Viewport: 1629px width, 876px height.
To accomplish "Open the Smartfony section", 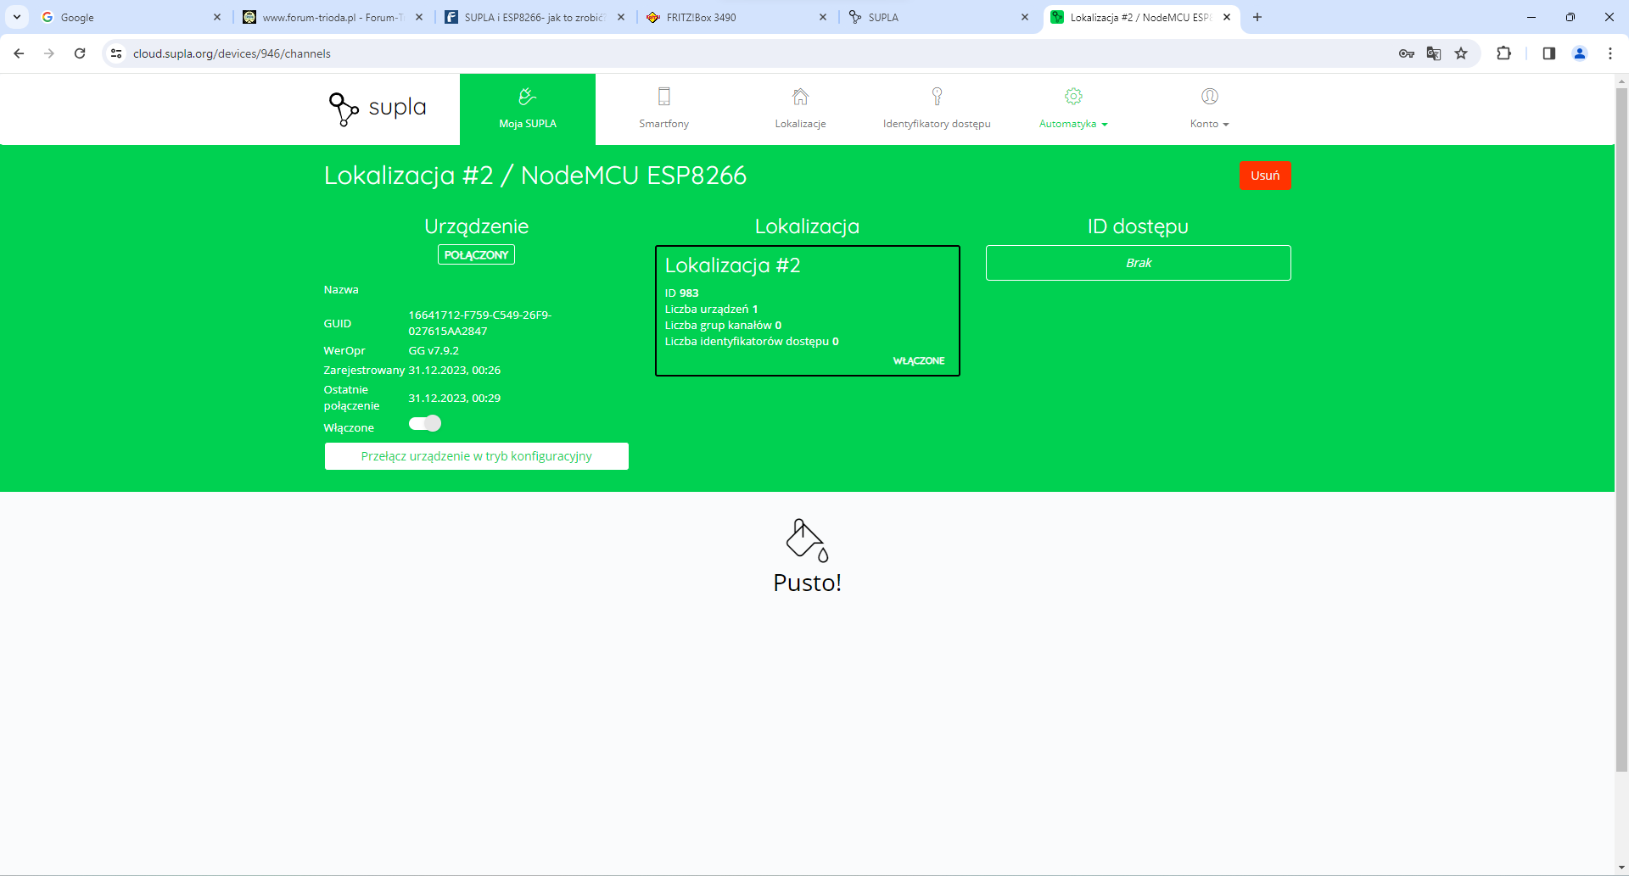I will pyautogui.click(x=663, y=109).
